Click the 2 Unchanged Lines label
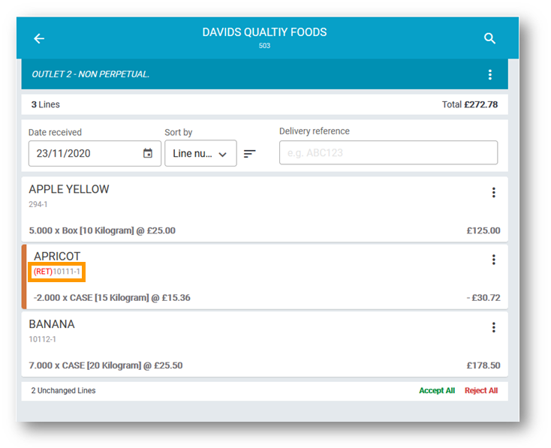This screenshot has height=448, width=551. [x=63, y=390]
